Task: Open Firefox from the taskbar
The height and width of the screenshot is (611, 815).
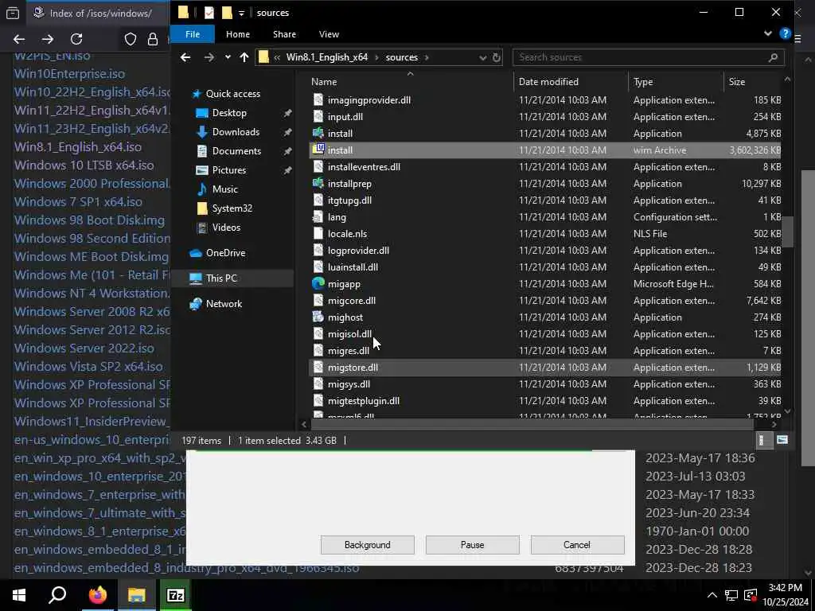Action: pyautogui.click(x=97, y=595)
